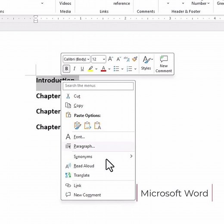Toggle Bold in the mini toolbar
The width and height of the screenshot is (224, 224).
[x=66, y=68]
